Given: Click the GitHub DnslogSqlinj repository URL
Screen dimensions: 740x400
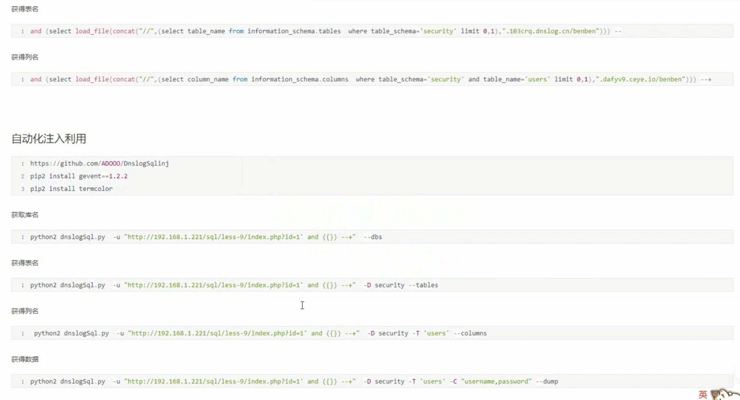Looking at the screenshot, I should [x=99, y=163].
